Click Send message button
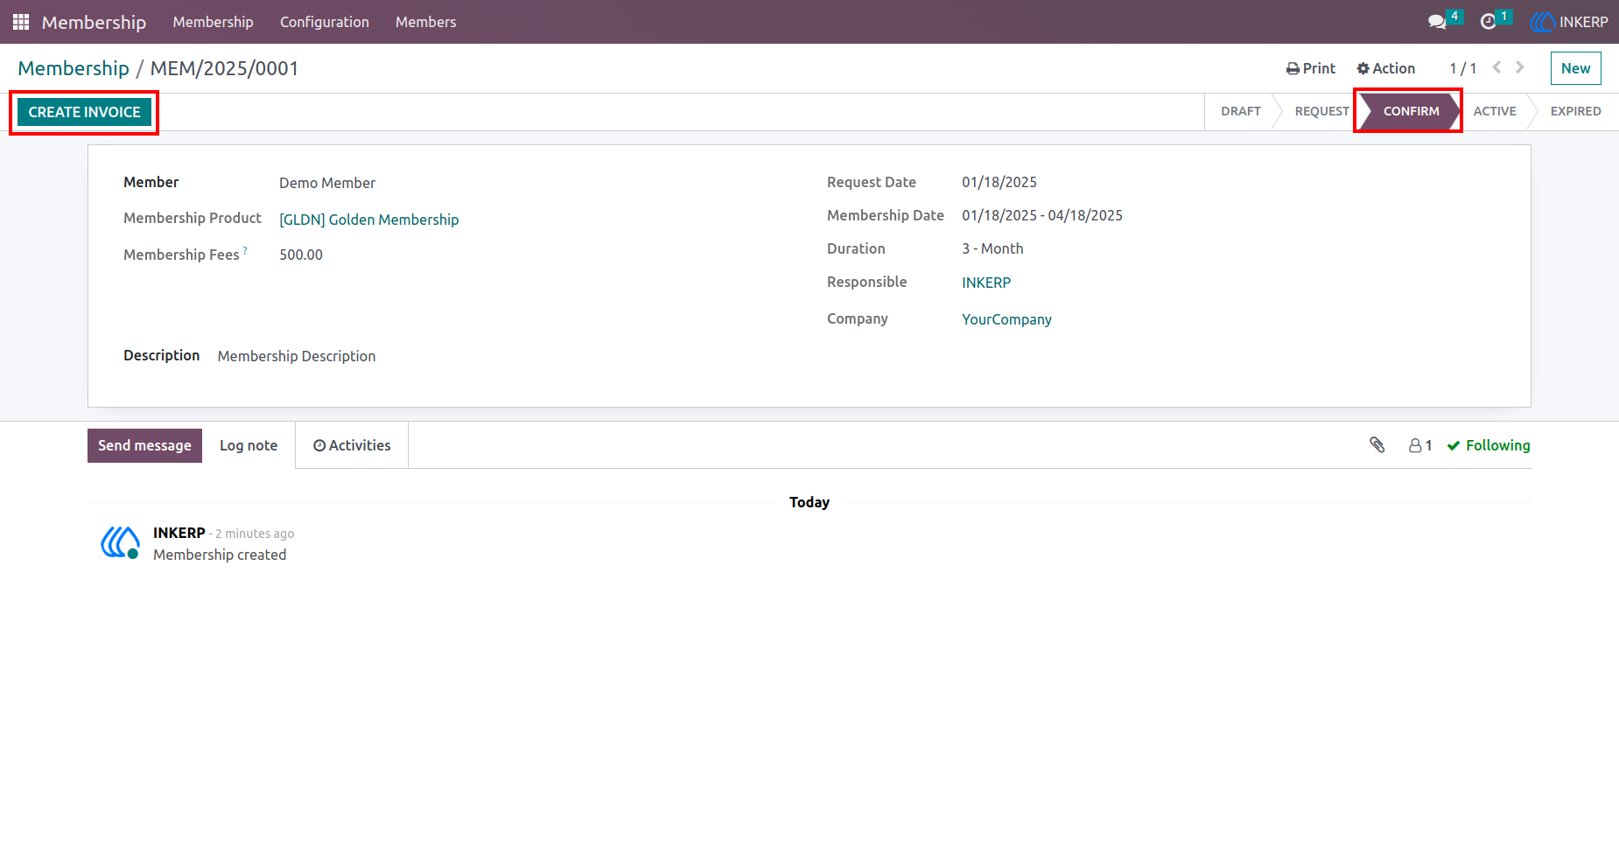1619x845 pixels. pyautogui.click(x=144, y=445)
